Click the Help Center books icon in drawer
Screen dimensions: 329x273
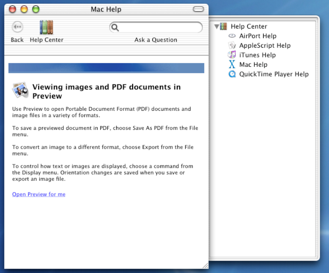point(223,26)
